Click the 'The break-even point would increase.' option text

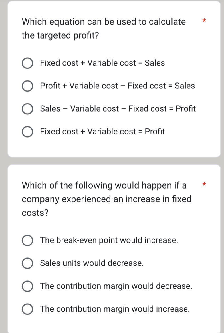tap(110, 240)
